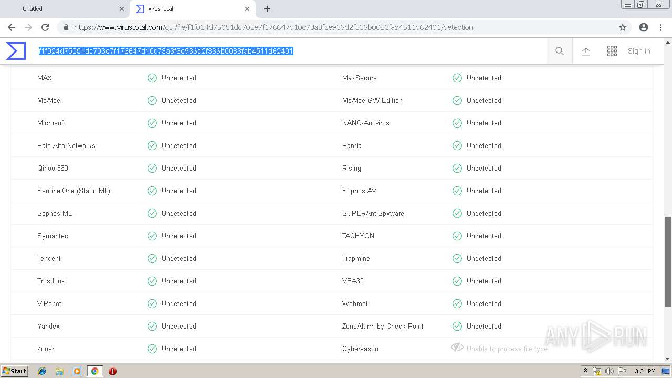Screen dimensions: 672x378
Task: Click the page vertical scrollbar thumb
Action: coord(668,261)
